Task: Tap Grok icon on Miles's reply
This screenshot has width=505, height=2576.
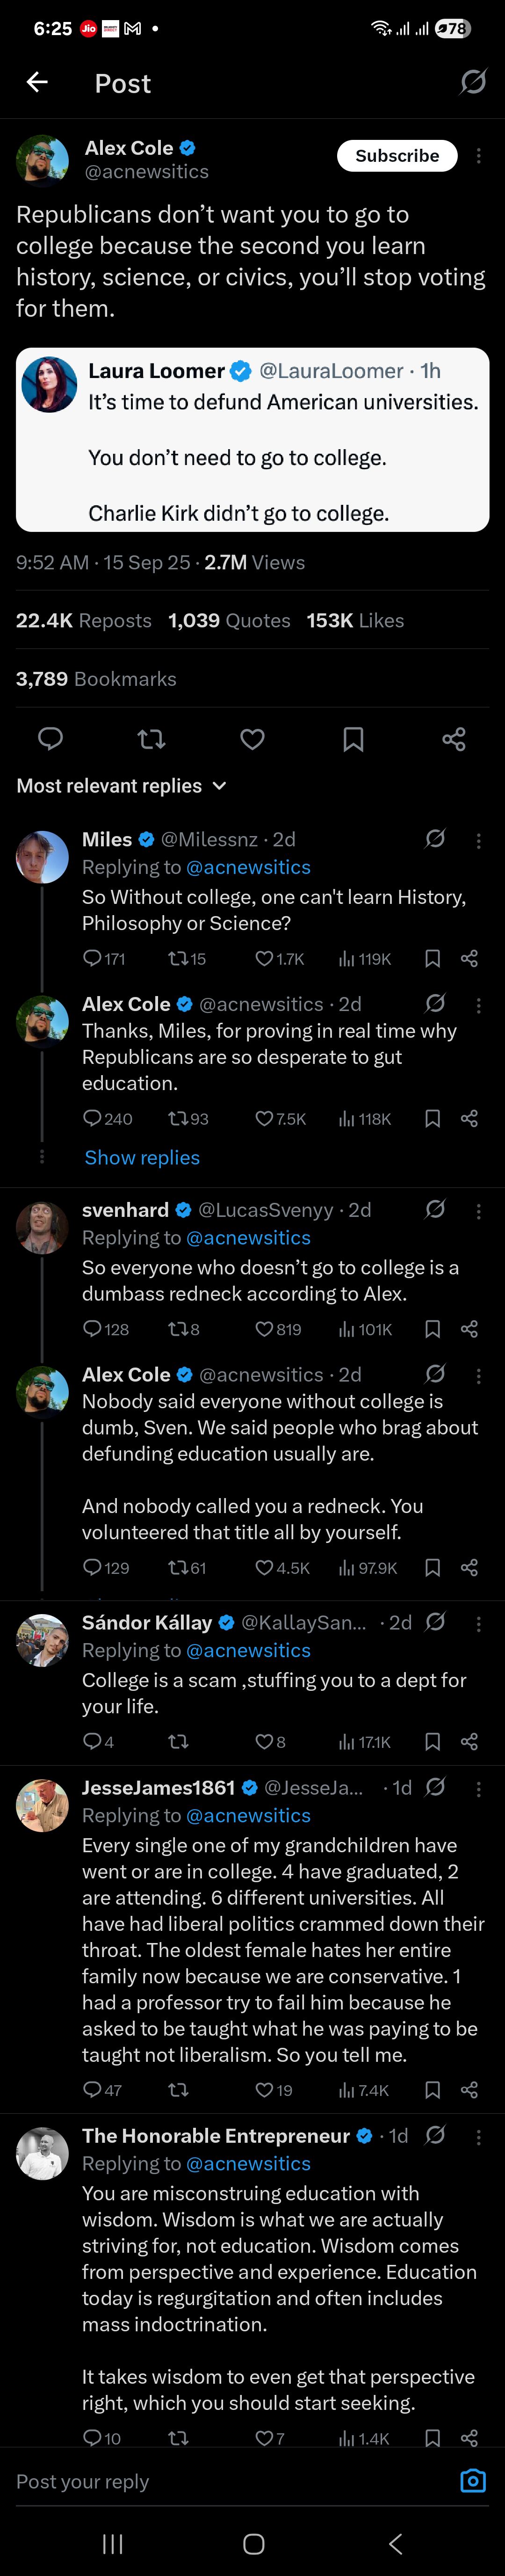Action: coord(435,839)
